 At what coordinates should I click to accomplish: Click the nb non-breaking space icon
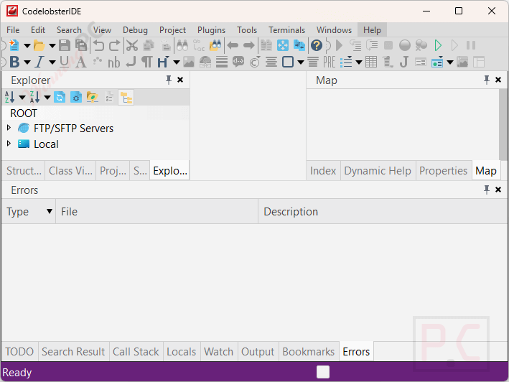click(114, 62)
